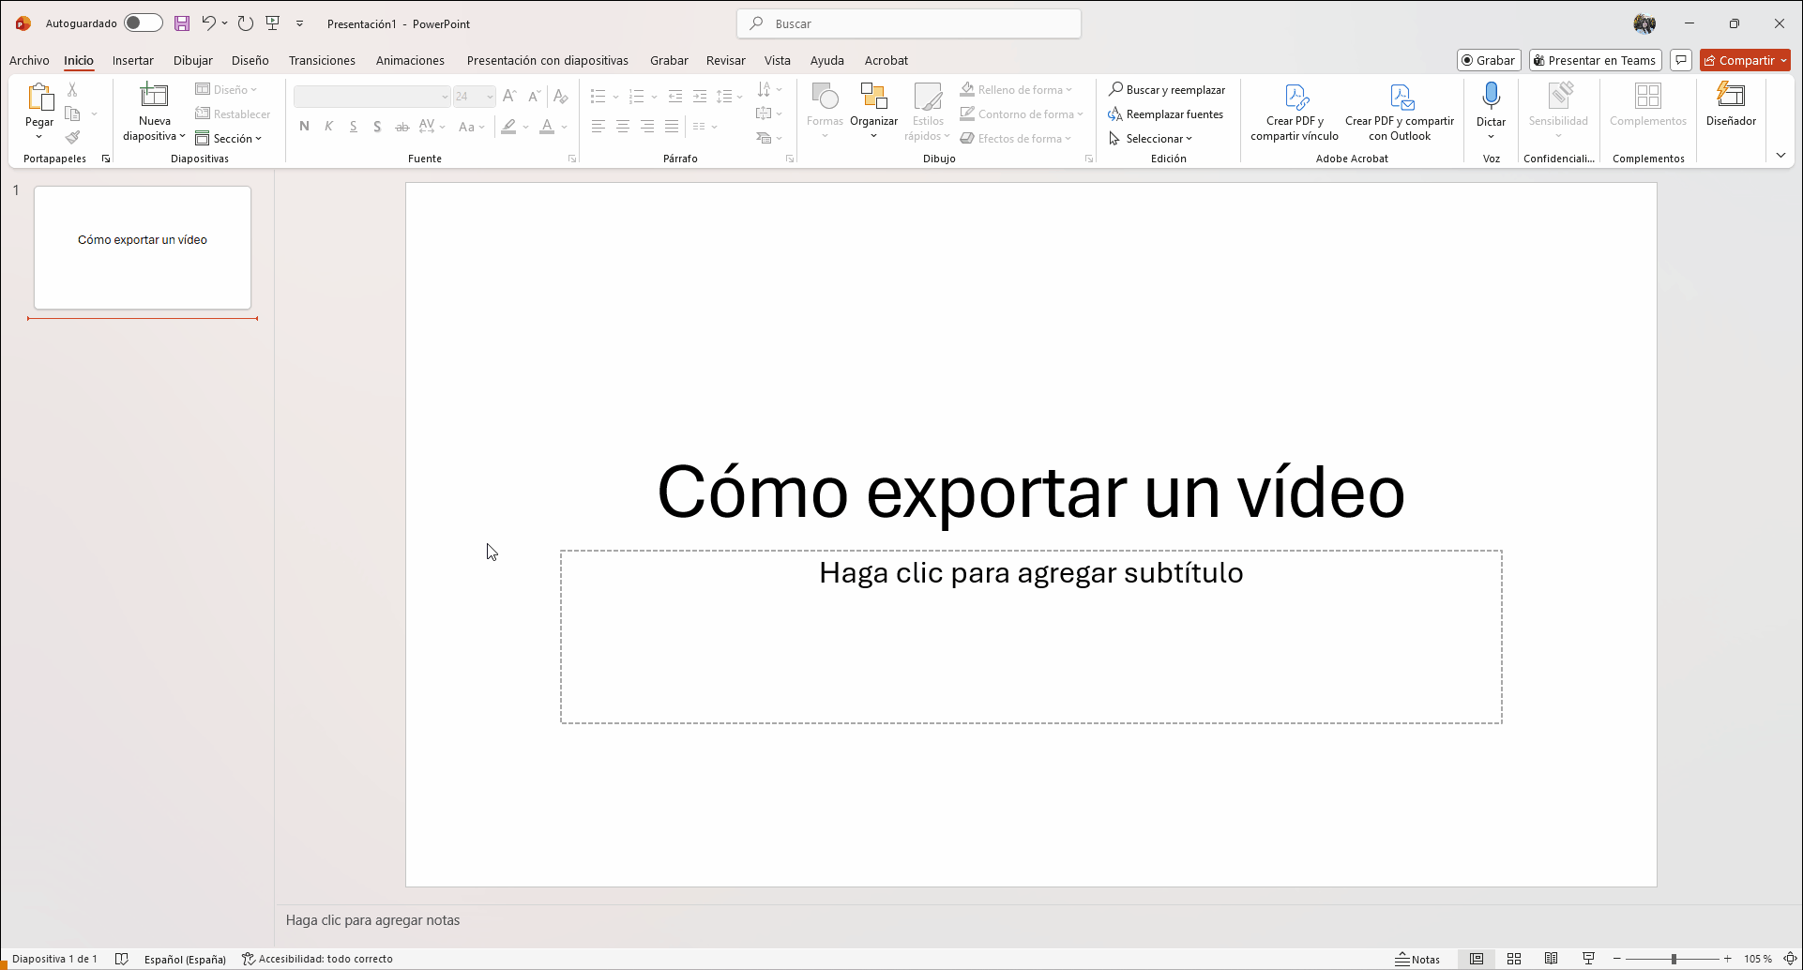This screenshot has width=1803, height=970.
Task: Decrease font size icon
Action: pyautogui.click(x=534, y=96)
